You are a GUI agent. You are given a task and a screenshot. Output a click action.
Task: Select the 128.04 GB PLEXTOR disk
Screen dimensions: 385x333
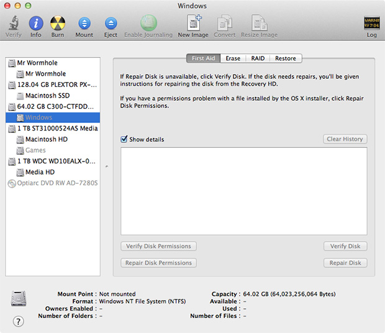pyautogui.click(x=53, y=84)
